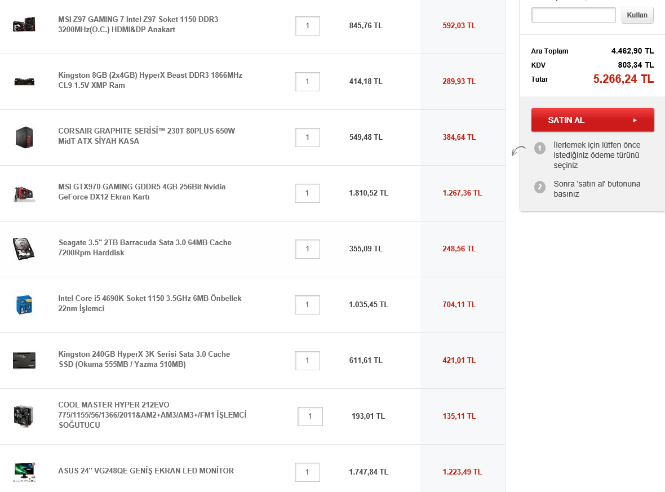Open the Intel Core i5 4690K box image

click(x=24, y=304)
